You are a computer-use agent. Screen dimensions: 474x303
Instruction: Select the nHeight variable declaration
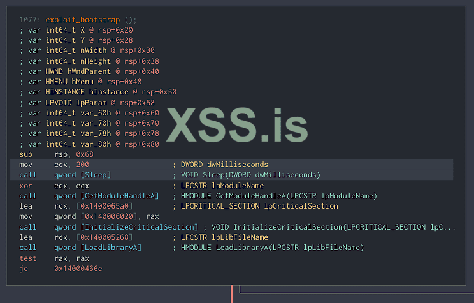(89, 61)
